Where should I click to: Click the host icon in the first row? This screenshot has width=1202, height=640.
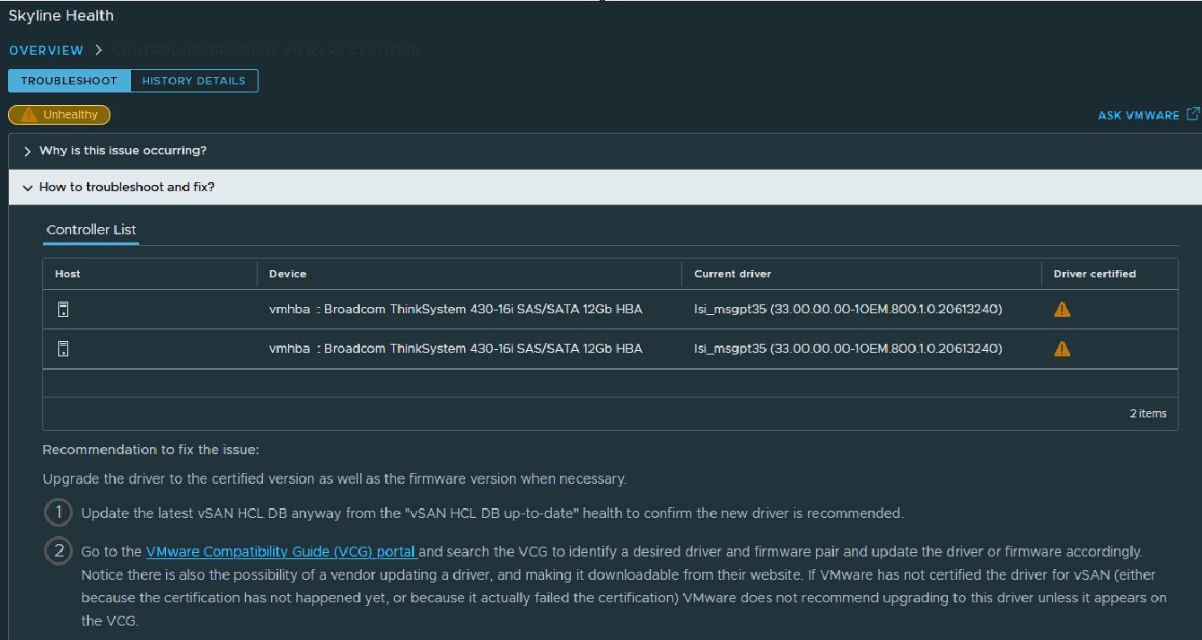[63, 310]
